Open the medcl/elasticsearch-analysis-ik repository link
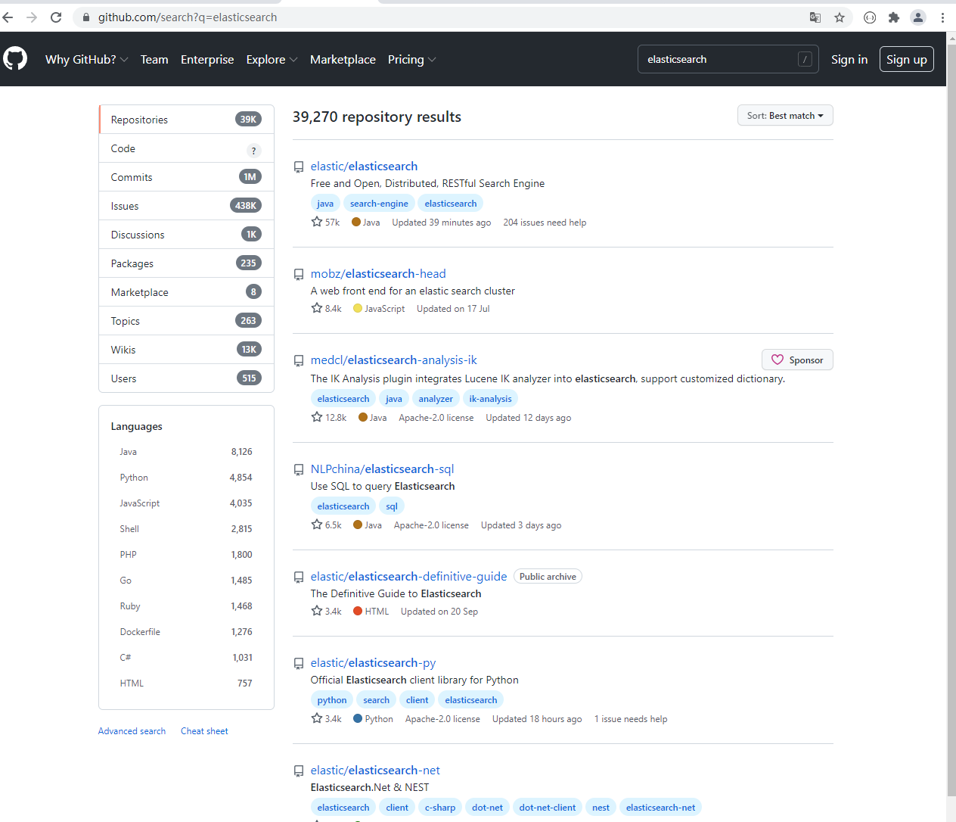The height and width of the screenshot is (822, 956). click(x=394, y=360)
